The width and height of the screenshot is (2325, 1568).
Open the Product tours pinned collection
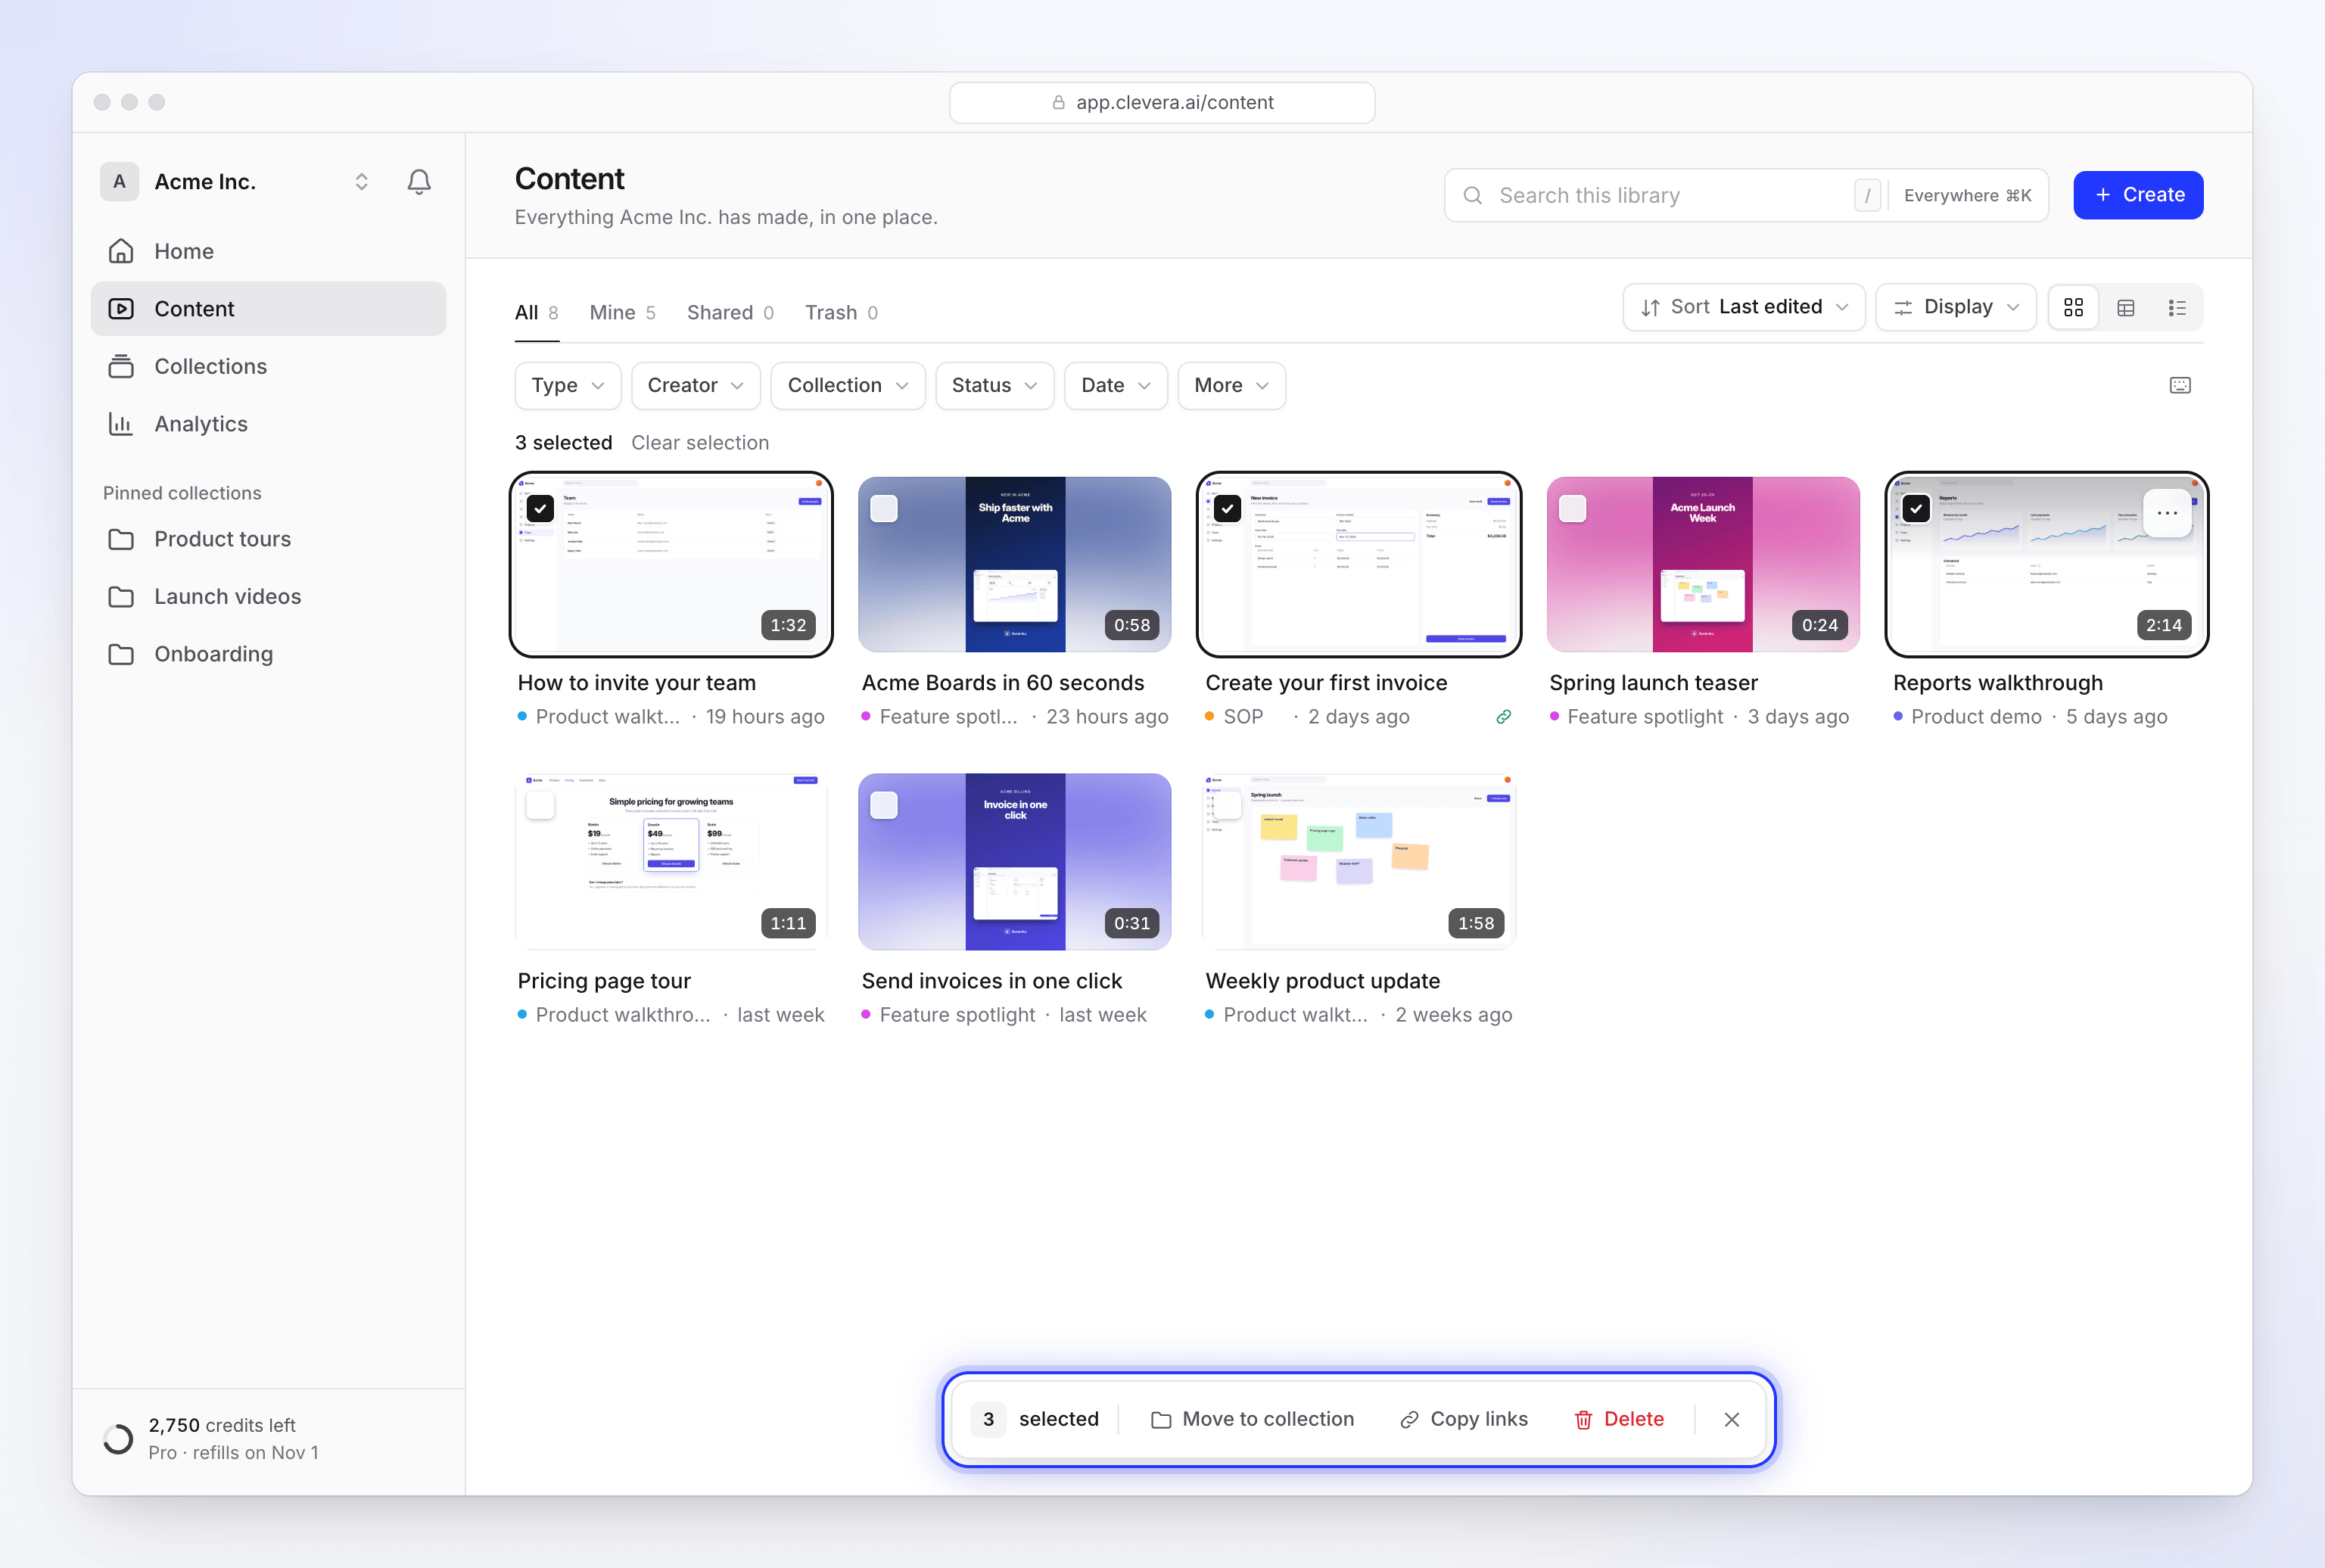click(x=268, y=539)
